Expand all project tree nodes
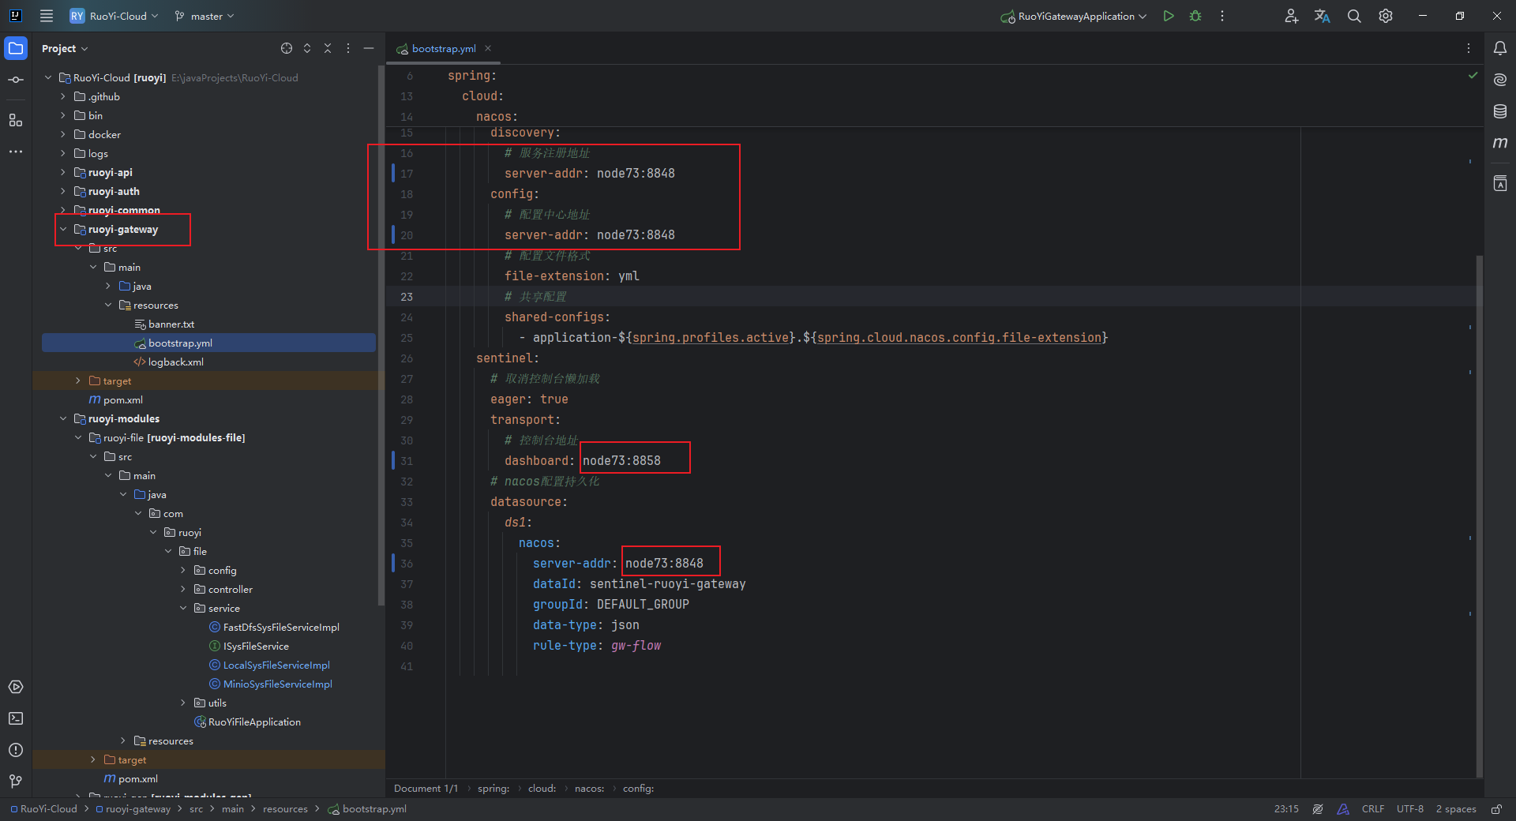This screenshot has height=821, width=1516. (307, 48)
